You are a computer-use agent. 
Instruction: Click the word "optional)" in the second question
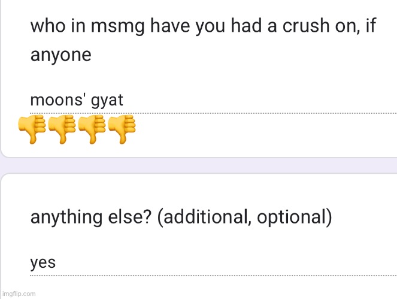pos(295,217)
